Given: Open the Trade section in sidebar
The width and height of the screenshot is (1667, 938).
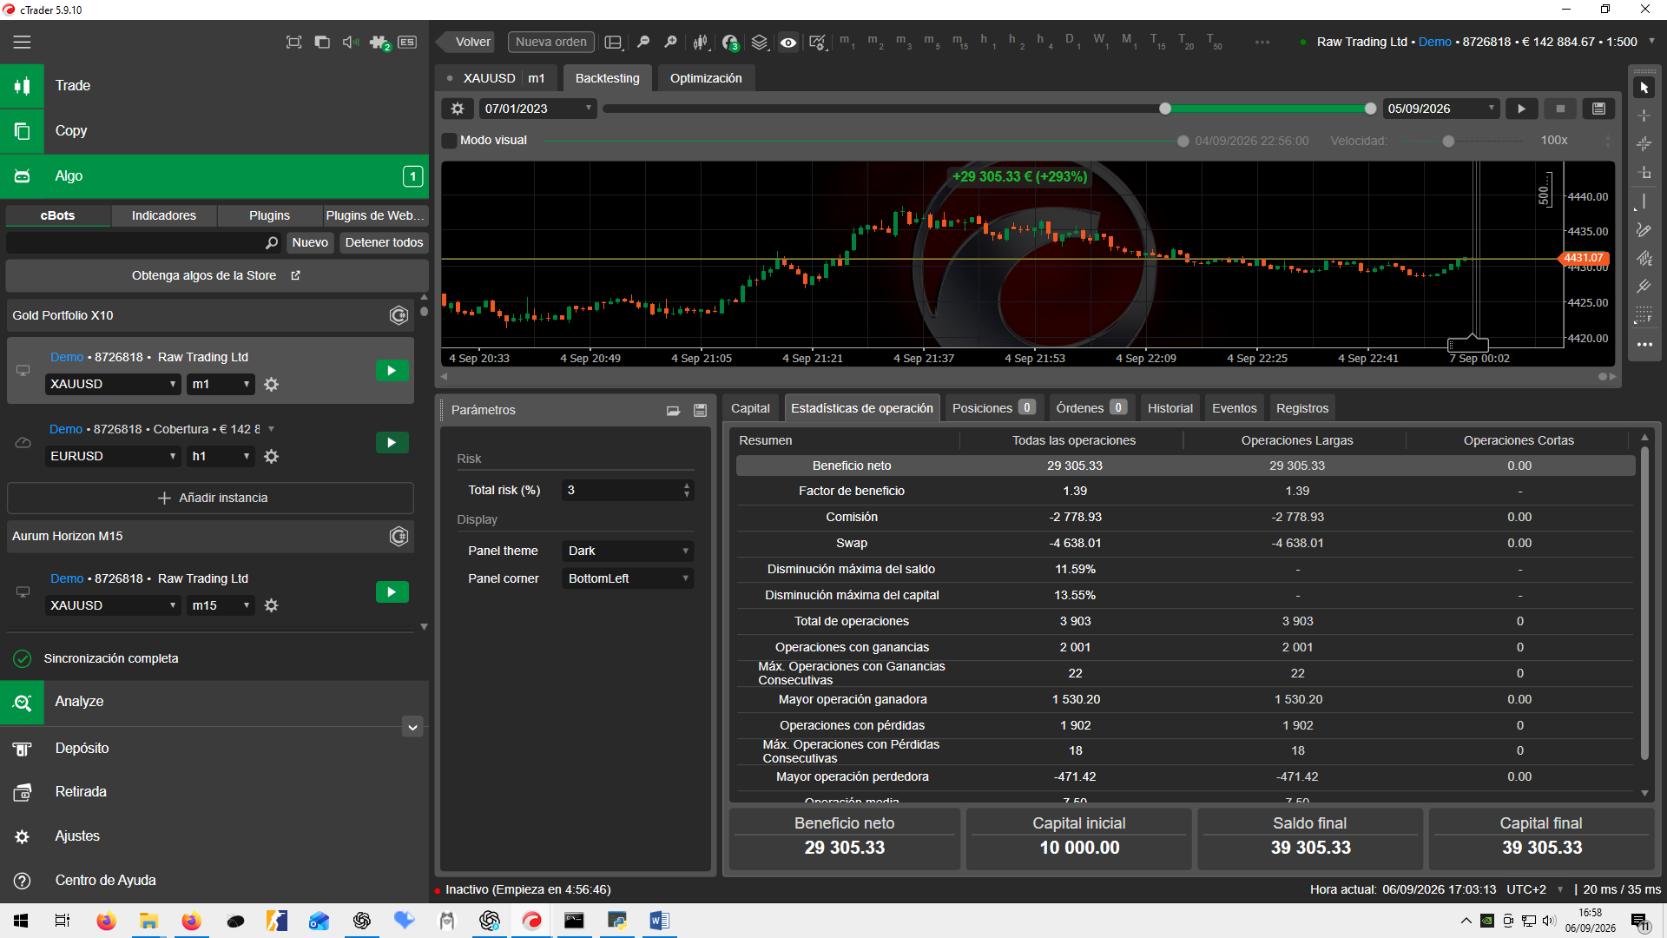Looking at the screenshot, I should tap(214, 86).
